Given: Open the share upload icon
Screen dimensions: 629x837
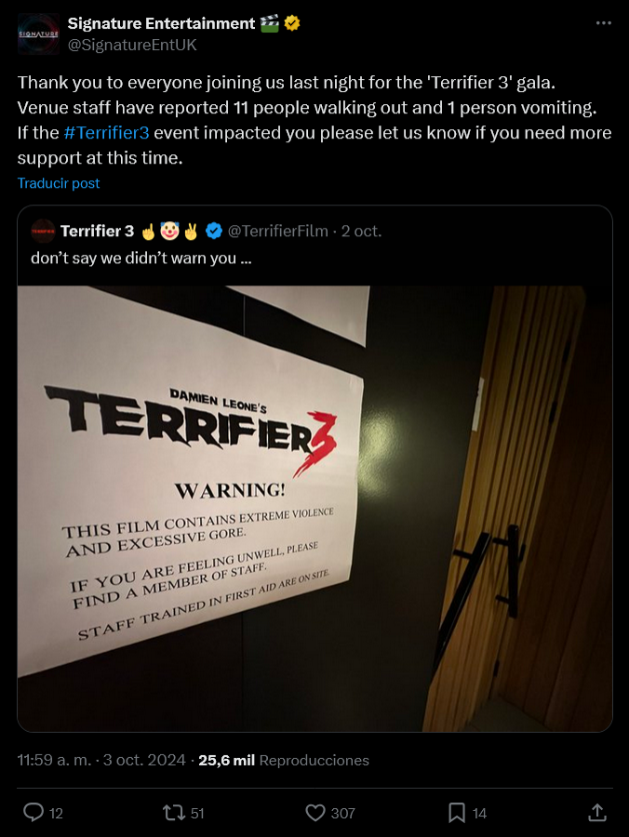Looking at the screenshot, I should pos(597,813).
